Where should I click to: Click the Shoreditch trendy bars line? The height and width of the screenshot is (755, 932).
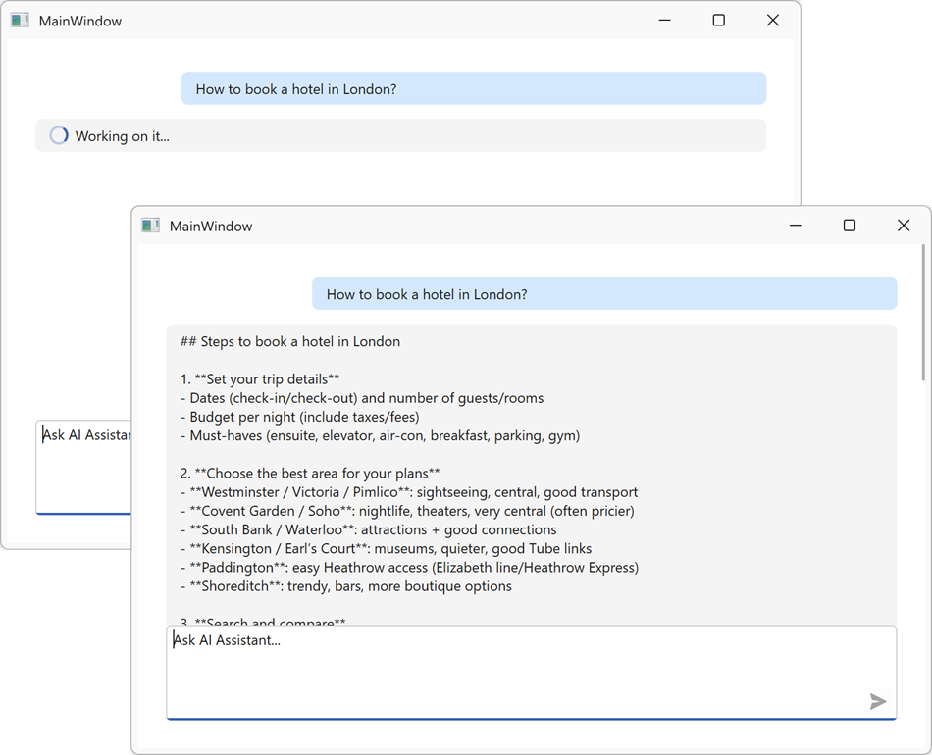point(346,586)
